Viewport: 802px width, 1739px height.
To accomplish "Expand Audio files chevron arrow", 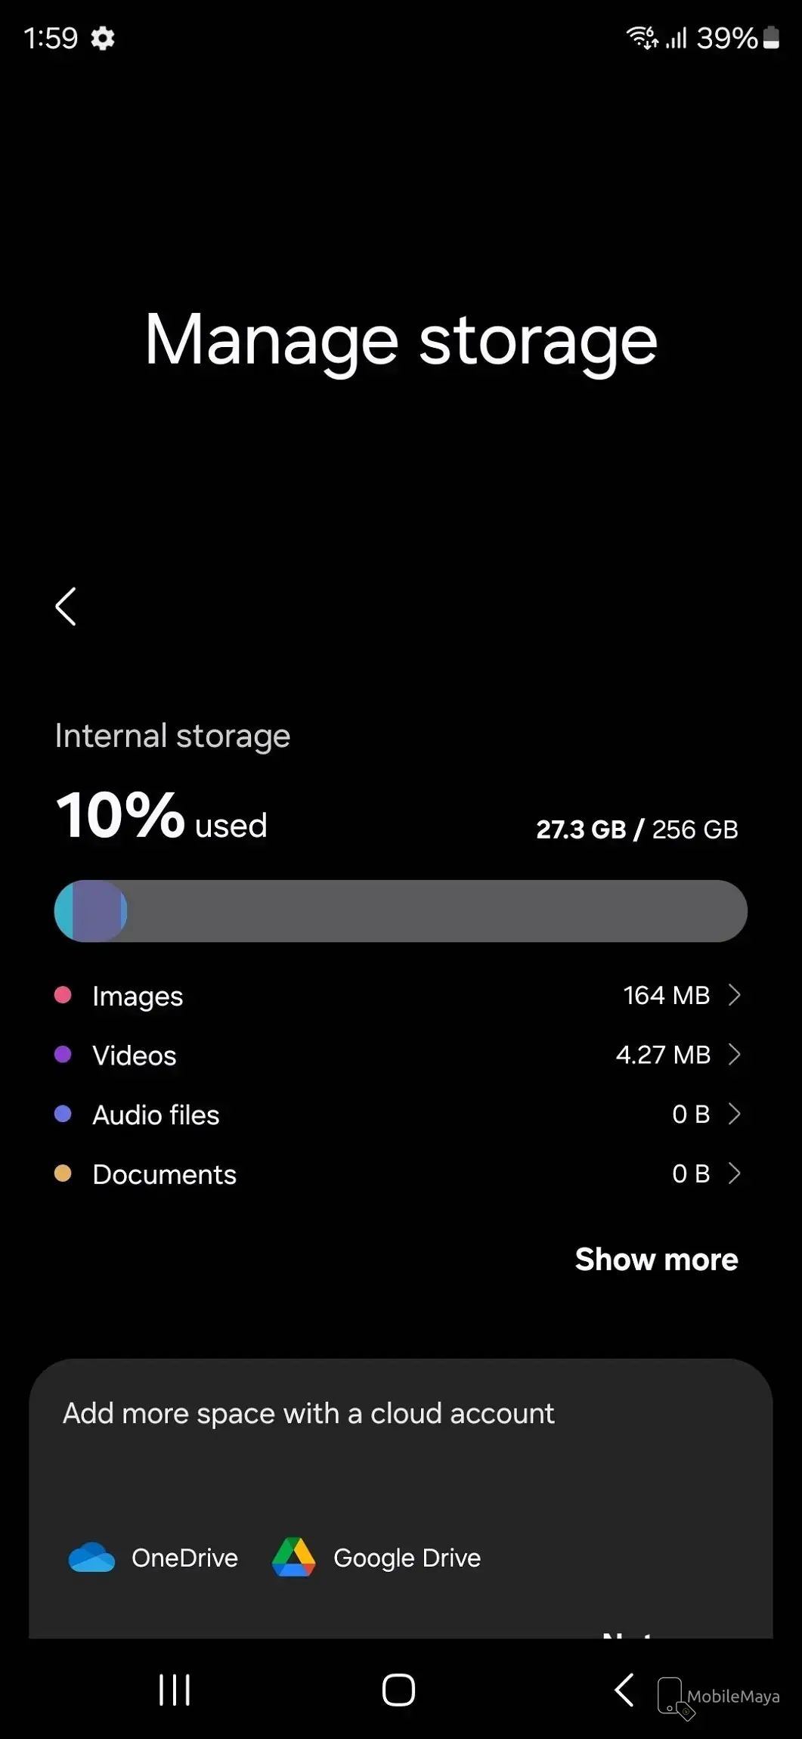I will (733, 1114).
